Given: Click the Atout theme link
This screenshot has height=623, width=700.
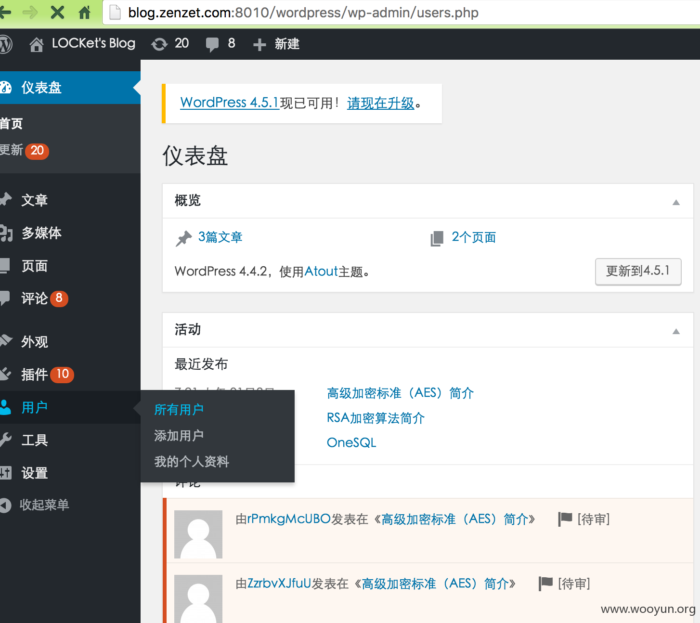Looking at the screenshot, I should pos(321,272).
